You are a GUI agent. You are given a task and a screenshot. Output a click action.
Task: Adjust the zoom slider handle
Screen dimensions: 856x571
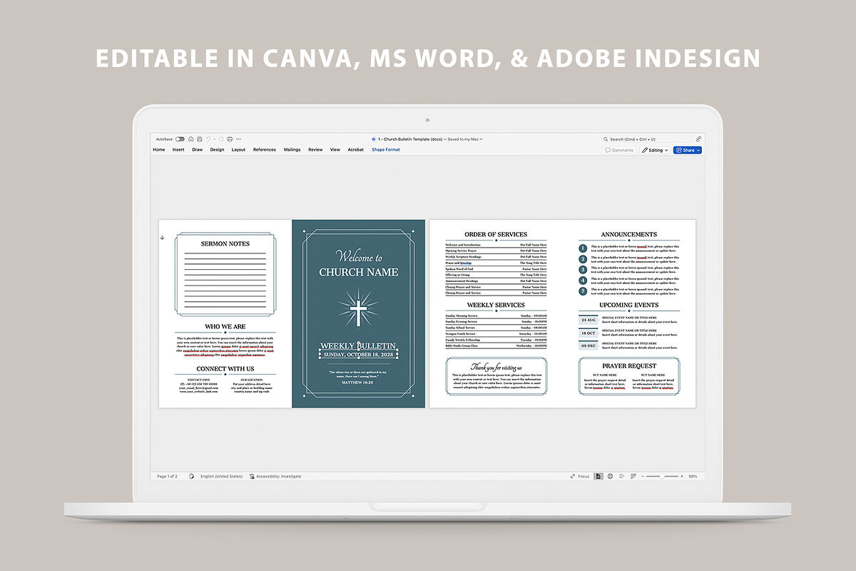(x=662, y=476)
